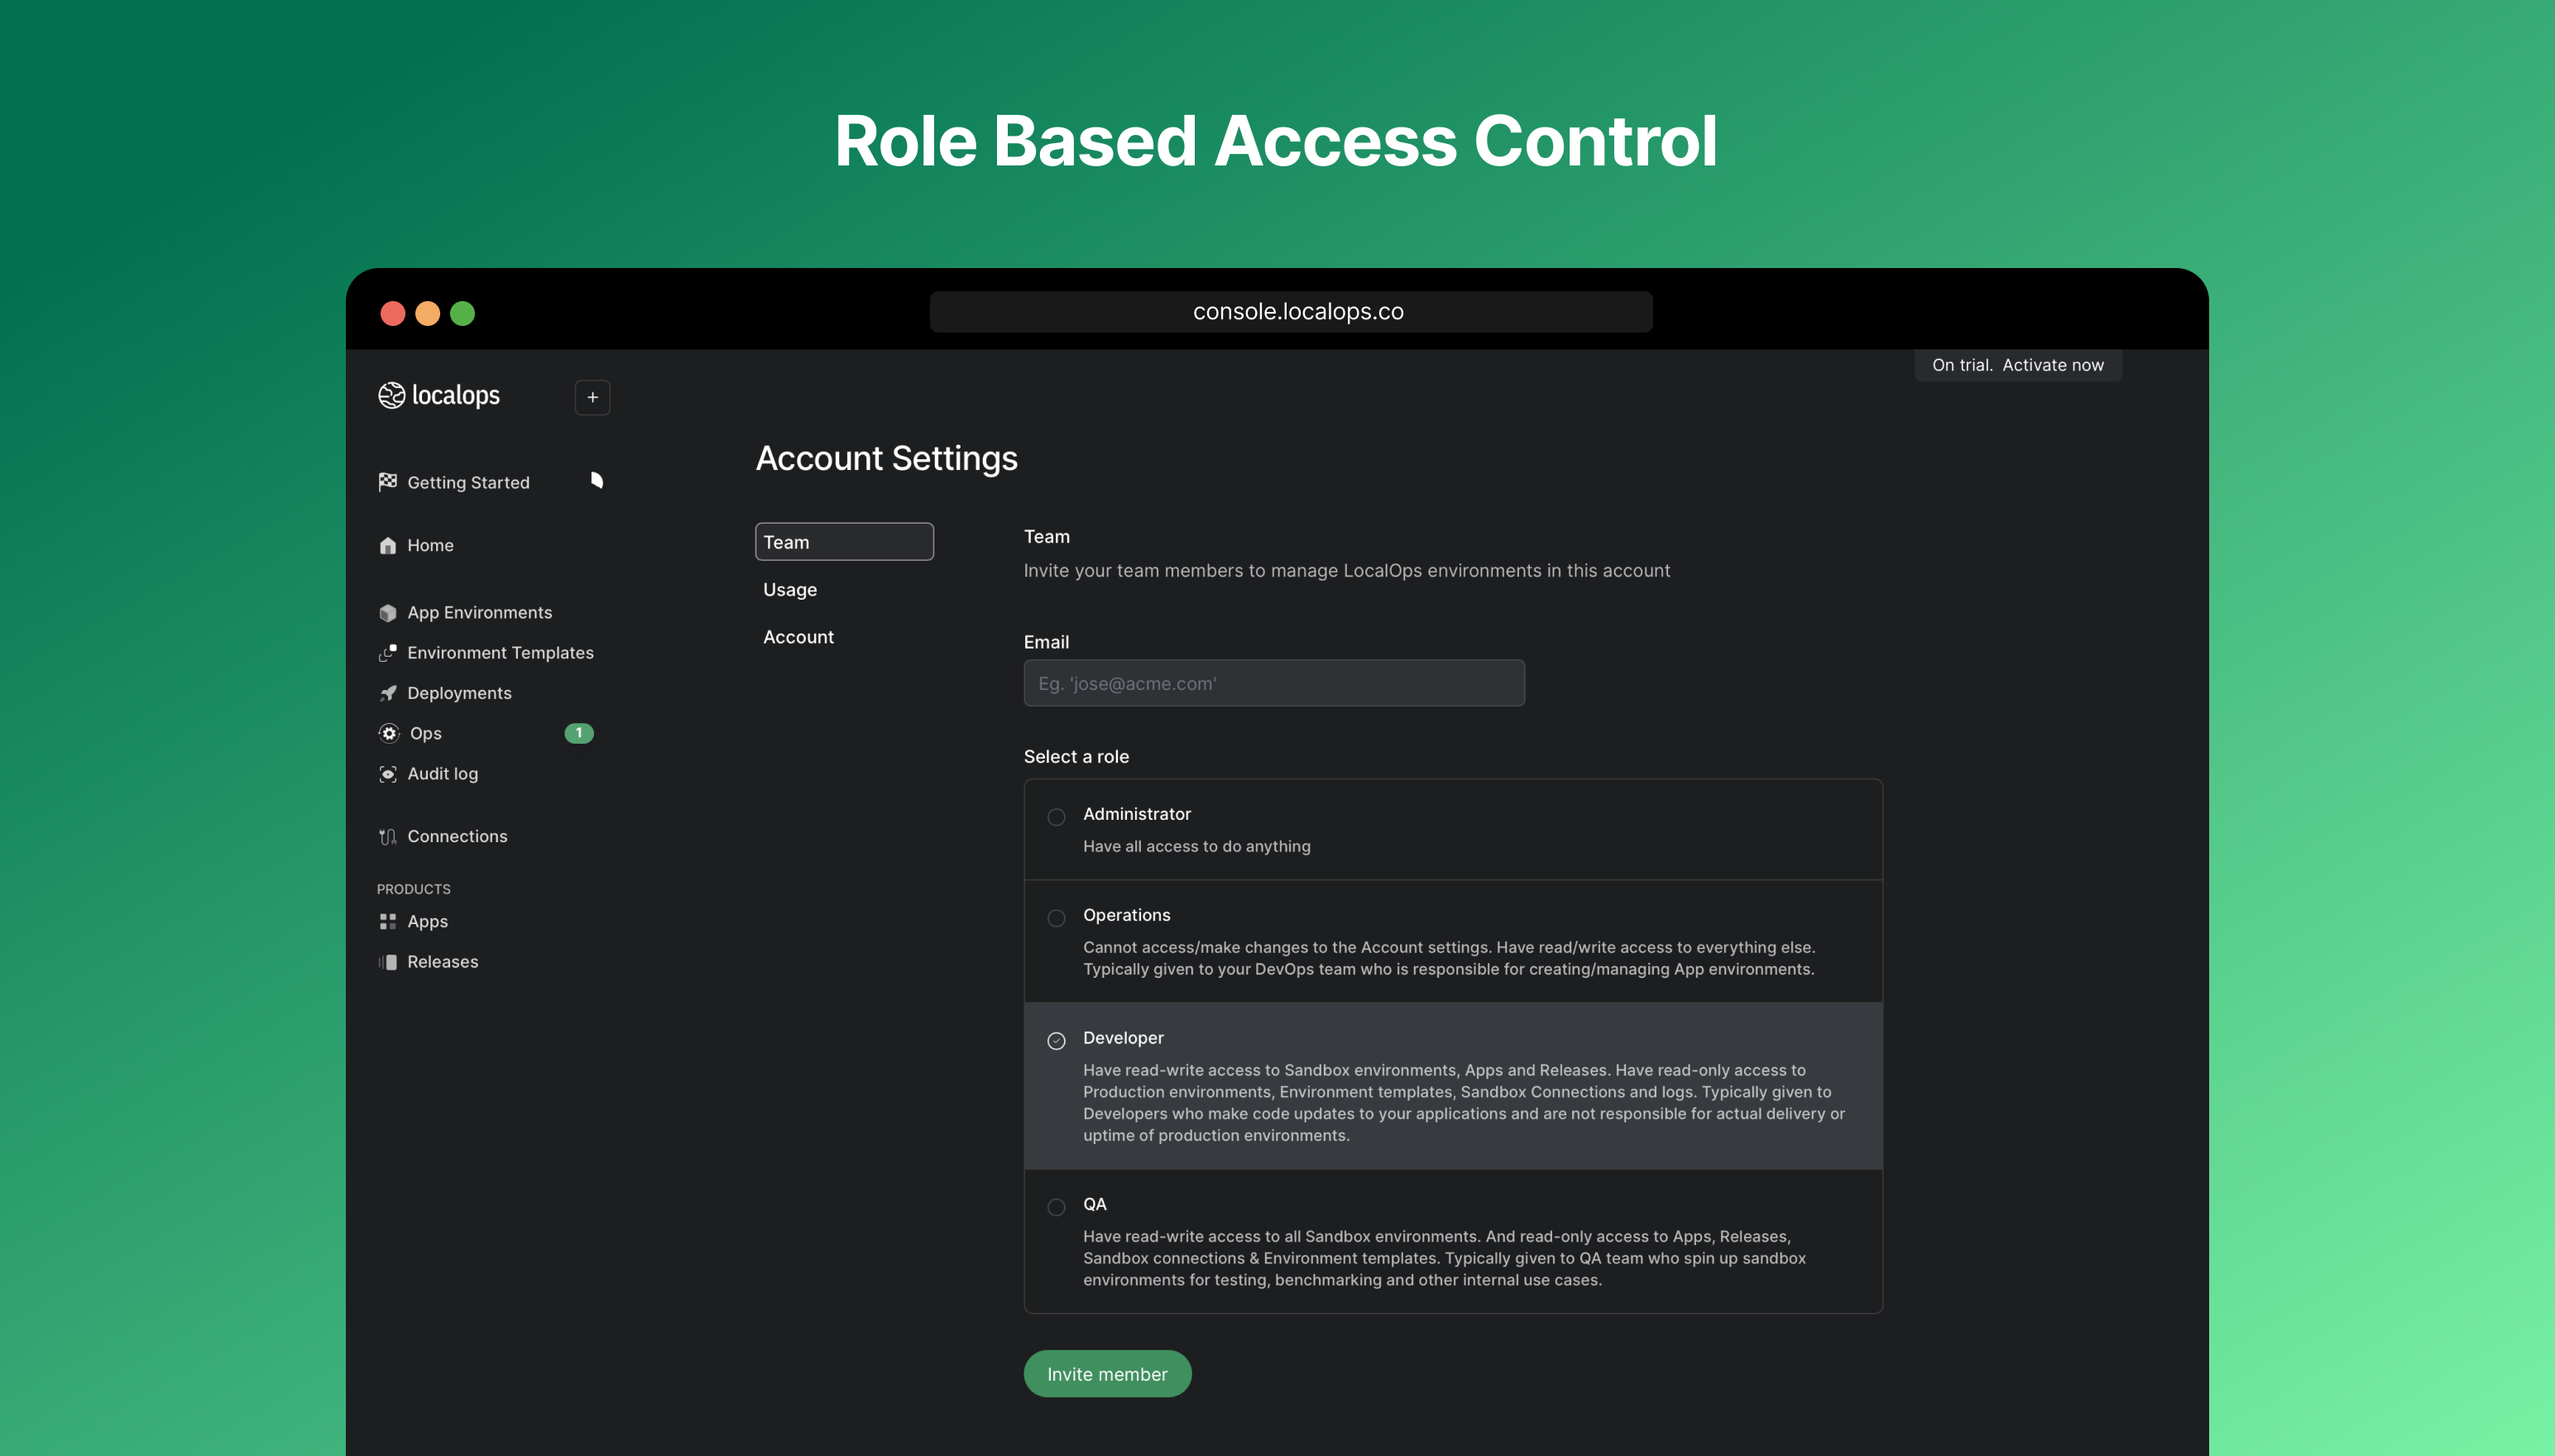2555x1456 pixels.
Task: Click the Ops gear icon
Action: click(x=389, y=733)
